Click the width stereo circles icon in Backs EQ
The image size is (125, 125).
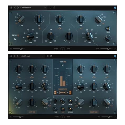click(x=62, y=49)
